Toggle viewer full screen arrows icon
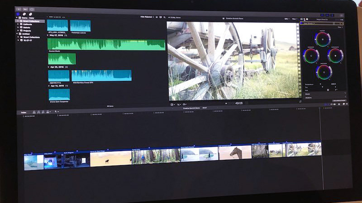This screenshot has width=362, height=203. pos(299,101)
